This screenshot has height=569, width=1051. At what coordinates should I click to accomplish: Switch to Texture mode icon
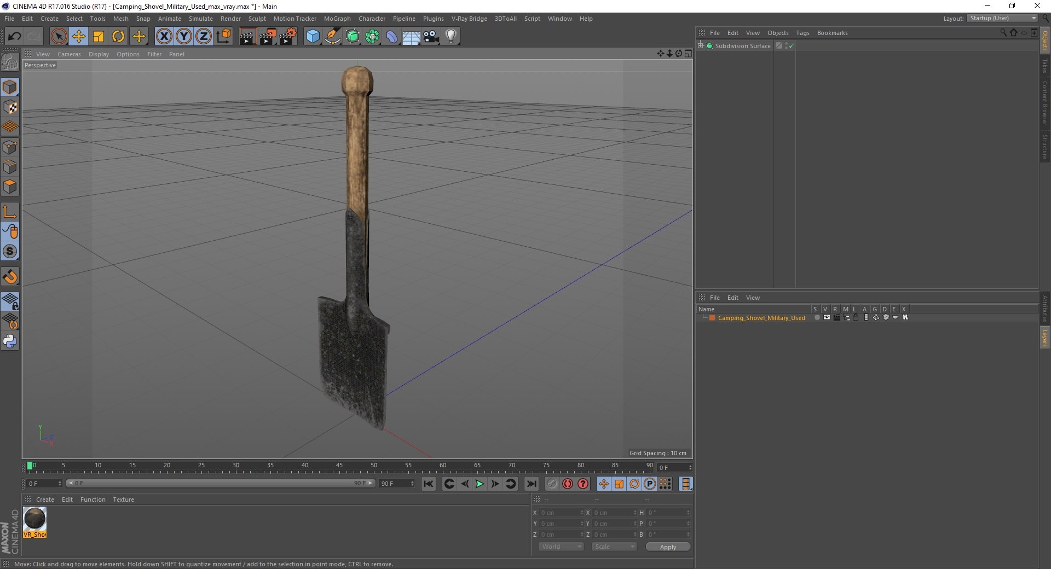(10, 107)
